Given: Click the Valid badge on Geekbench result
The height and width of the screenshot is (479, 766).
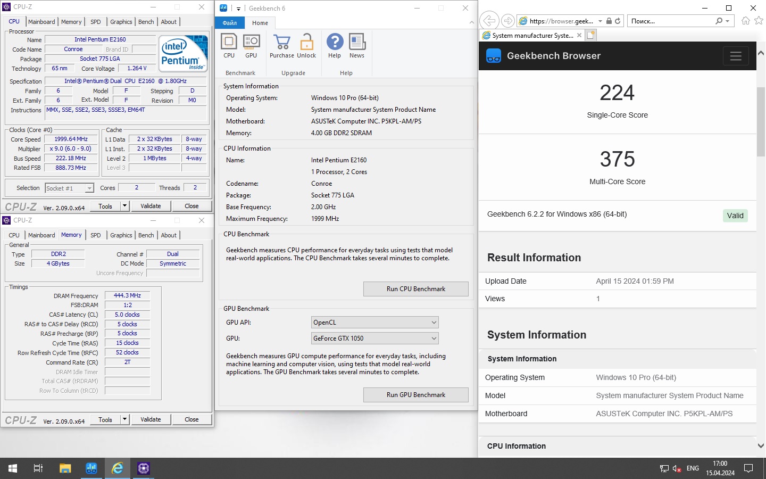Looking at the screenshot, I should coord(735,216).
